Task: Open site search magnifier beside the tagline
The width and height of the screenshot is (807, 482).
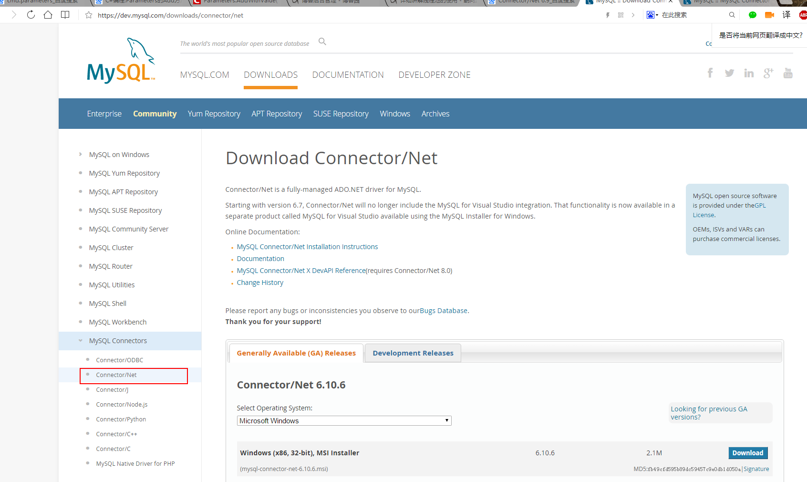Action: pyautogui.click(x=322, y=42)
